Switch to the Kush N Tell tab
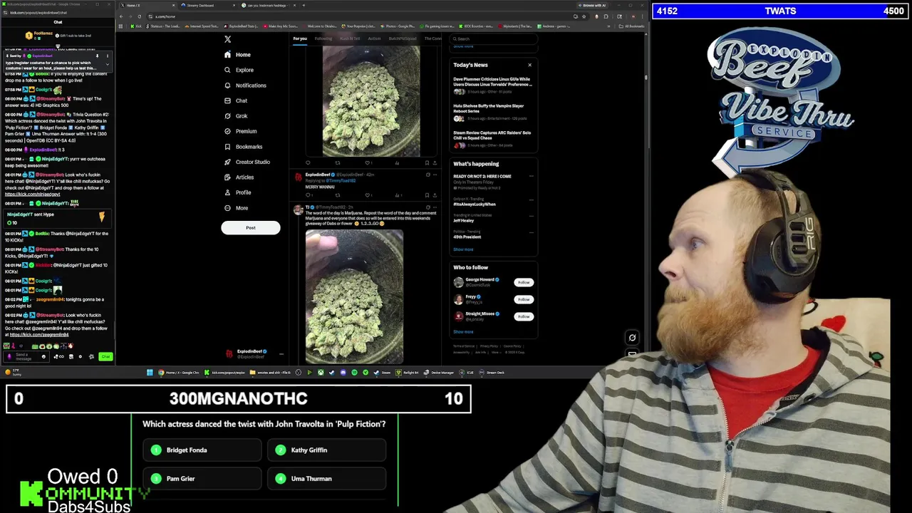The image size is (912, 513). [350, 38]
